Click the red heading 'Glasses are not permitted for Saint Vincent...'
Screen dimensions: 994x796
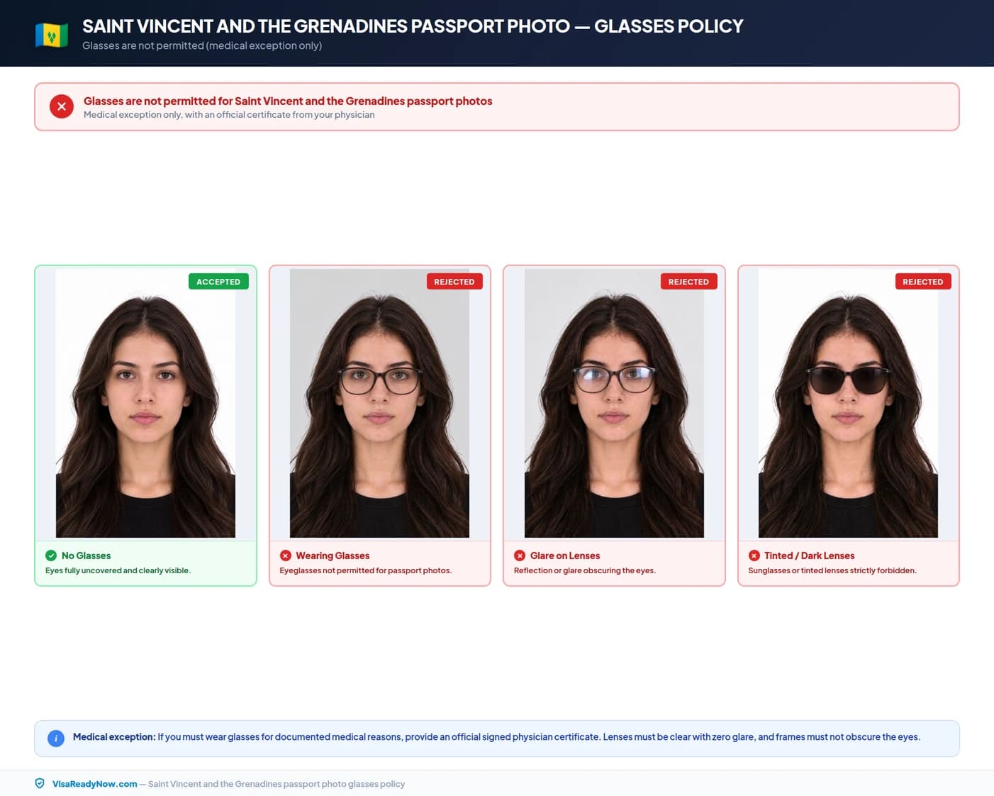288,101
